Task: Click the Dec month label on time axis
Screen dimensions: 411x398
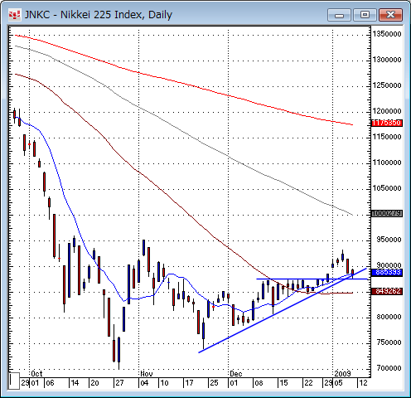Action: [x=236, y=374]
